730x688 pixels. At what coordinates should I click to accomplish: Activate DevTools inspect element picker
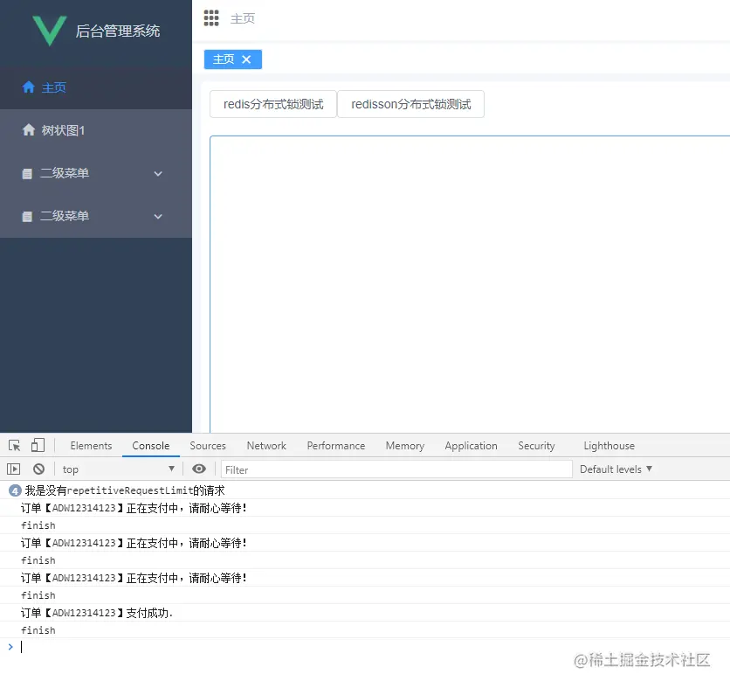click(x=15, y=446)
